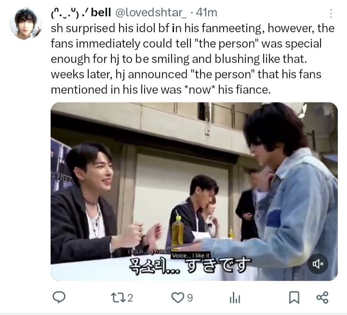Open the three-dot more options menu
The width and height of the screenshot is (347, 315).
click(x=331, y=13)
